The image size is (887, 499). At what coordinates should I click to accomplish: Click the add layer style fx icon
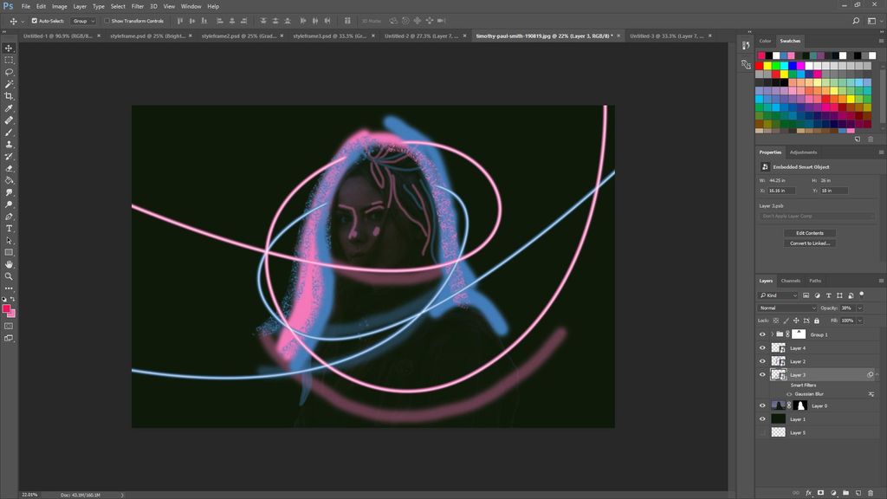tap(808, 492)
